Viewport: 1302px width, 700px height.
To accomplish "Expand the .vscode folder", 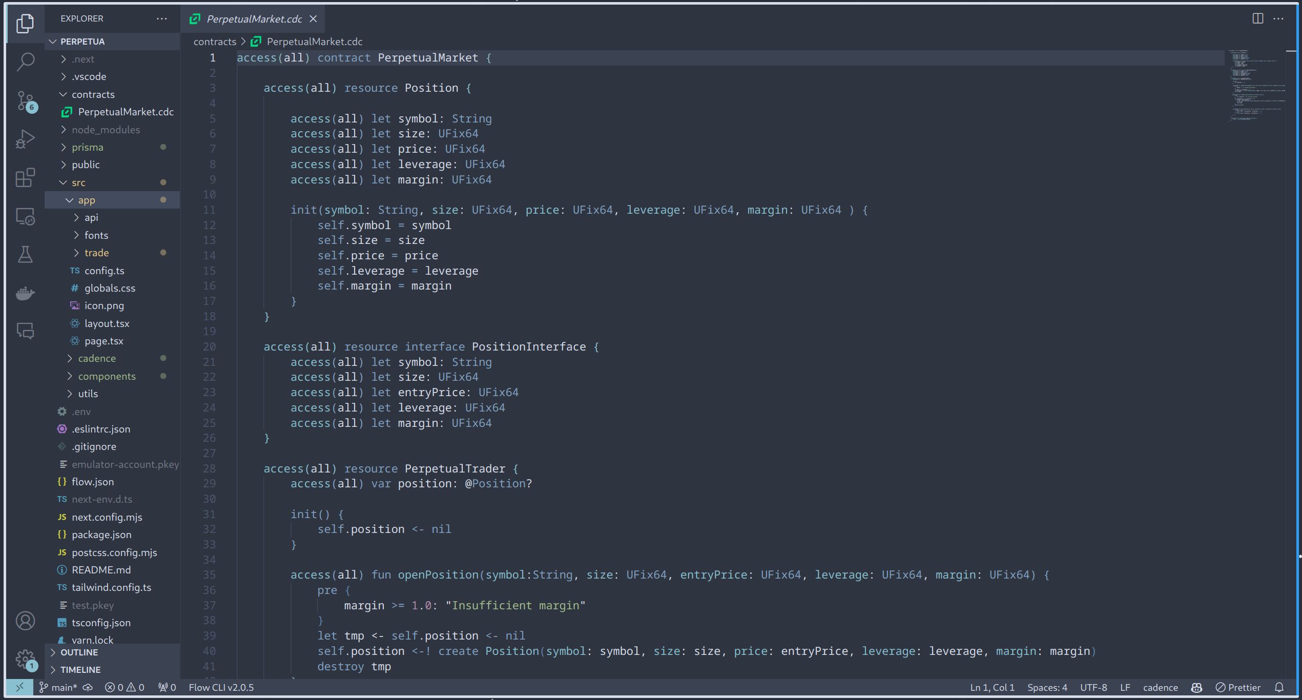I will (x=112, y=76).
